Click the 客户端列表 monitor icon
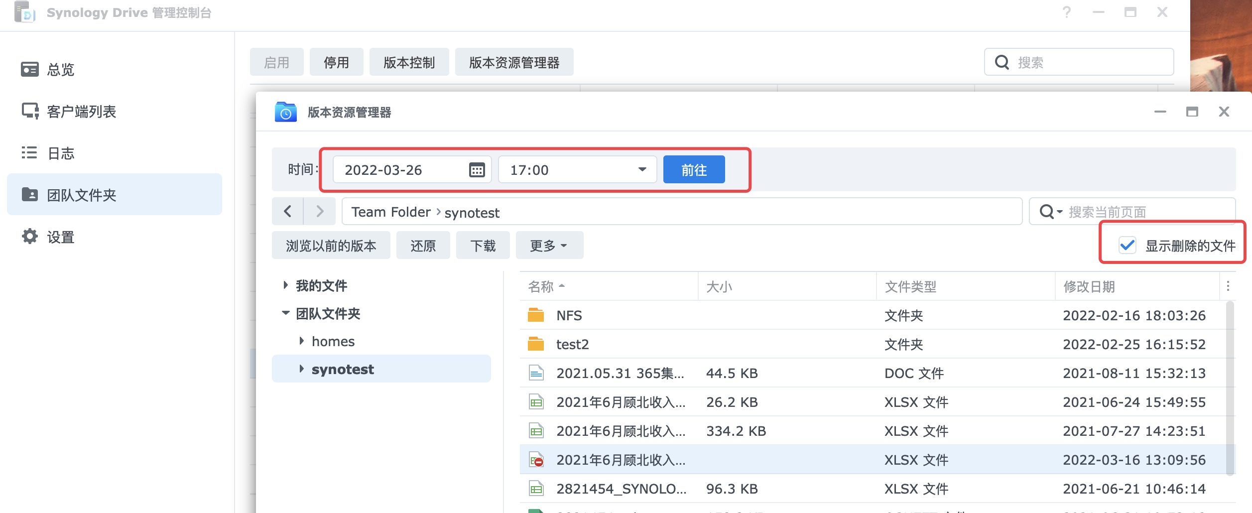This screenshot has height=513, width=1252. point(30,111)
